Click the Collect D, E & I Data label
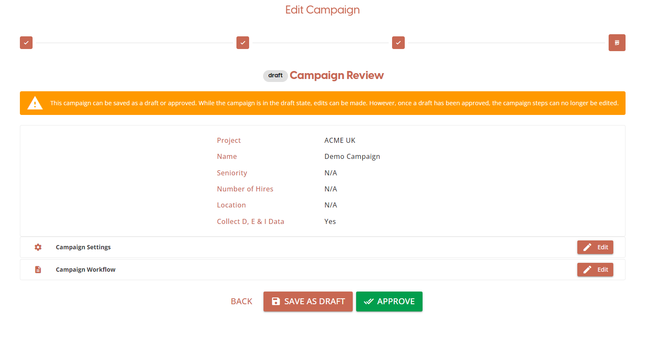The image size is (645, 341). 250,221
